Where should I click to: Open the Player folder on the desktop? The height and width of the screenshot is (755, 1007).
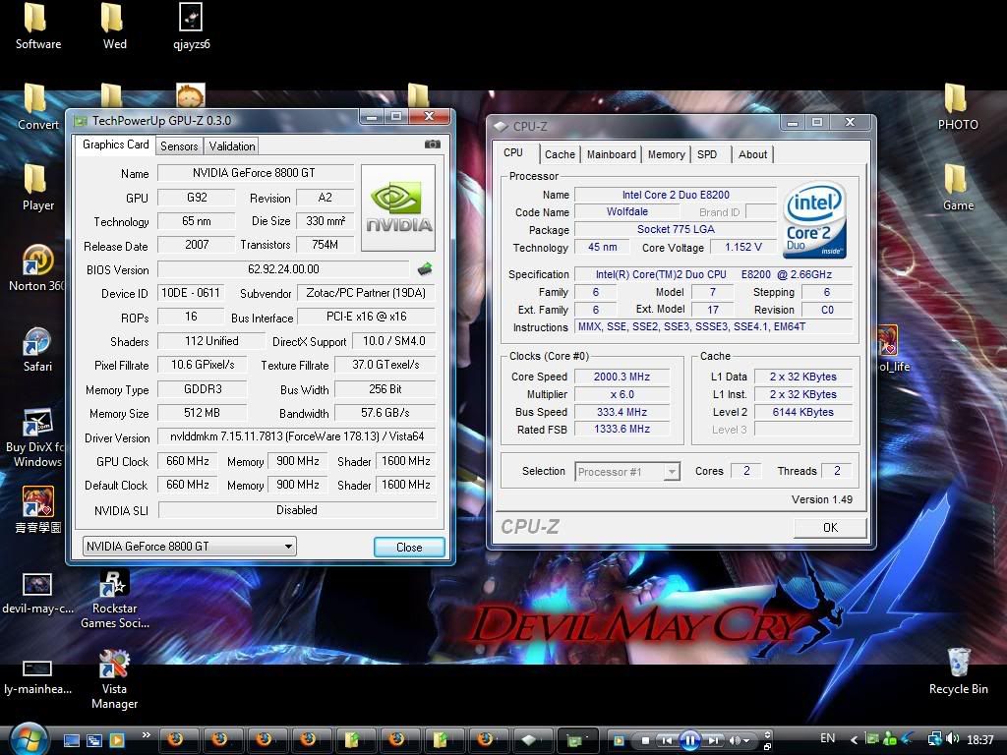tap(38, 188)
